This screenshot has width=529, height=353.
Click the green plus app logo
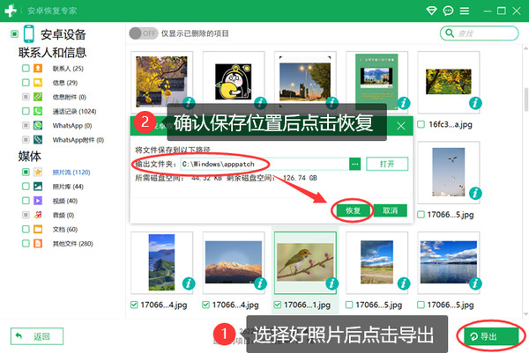(11, 11)
